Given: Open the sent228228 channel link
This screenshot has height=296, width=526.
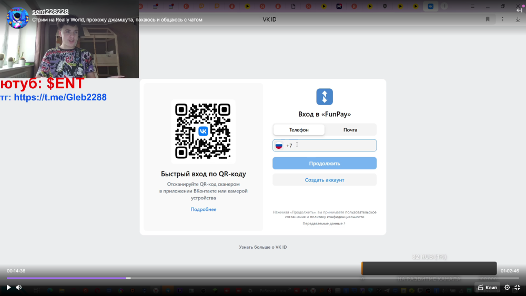Looking at the screenshot, I should 50,12.
